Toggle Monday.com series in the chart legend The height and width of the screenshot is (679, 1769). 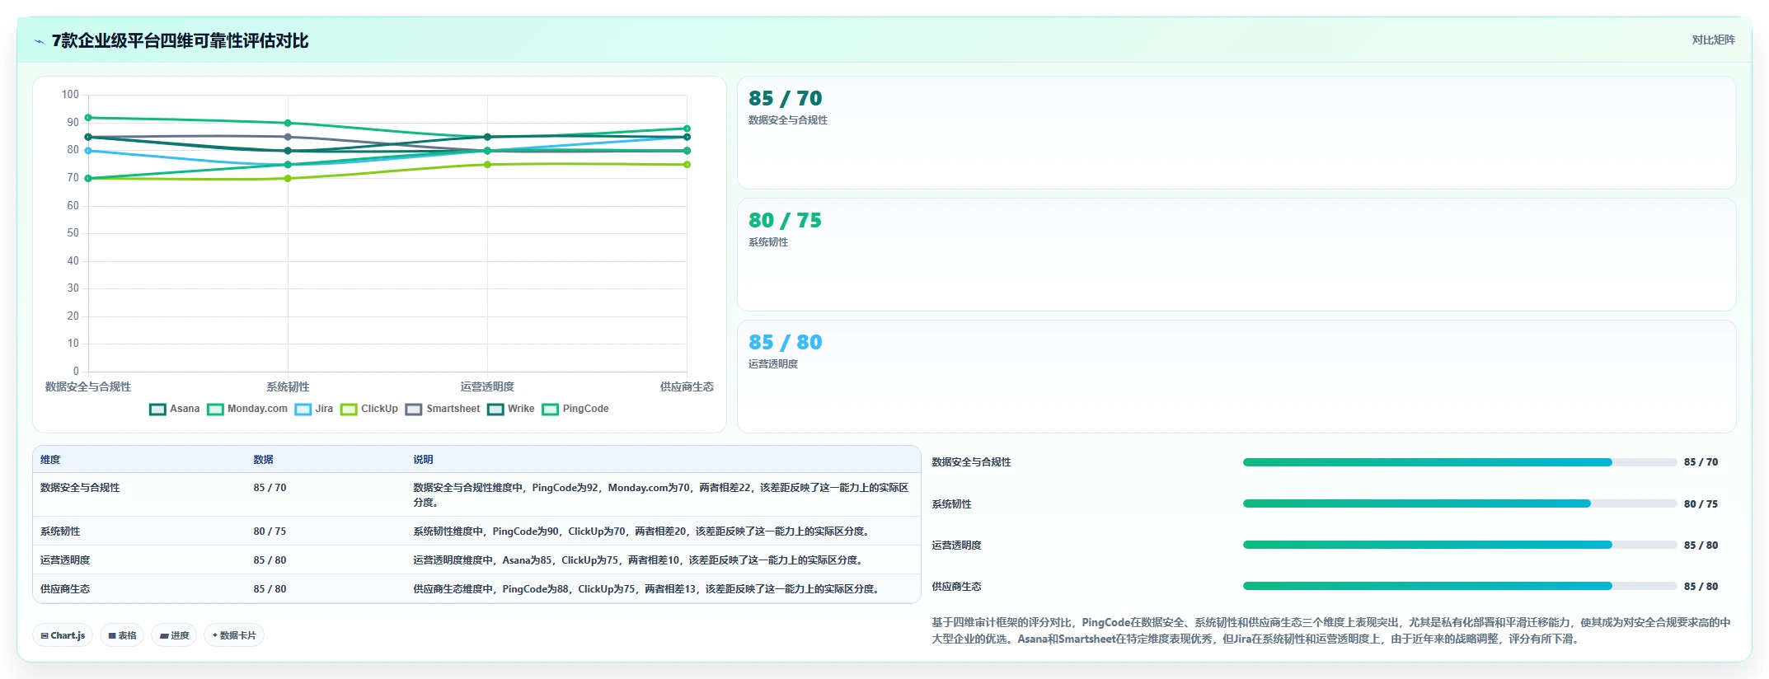(247, 409)
